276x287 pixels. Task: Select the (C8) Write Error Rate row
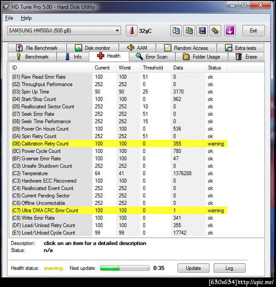tap(118, 218)
